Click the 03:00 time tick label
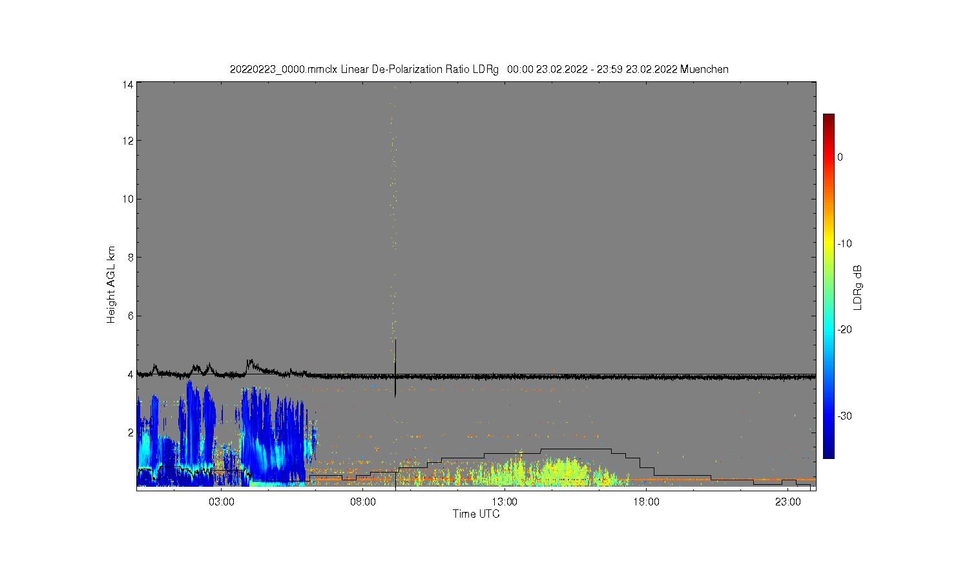Viewport: 969px width, 581px height. (x=222, y=502)
